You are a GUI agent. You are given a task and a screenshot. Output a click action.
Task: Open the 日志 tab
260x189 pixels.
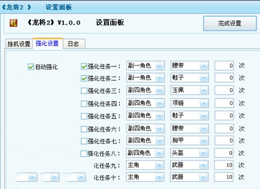tap(74, 44)
